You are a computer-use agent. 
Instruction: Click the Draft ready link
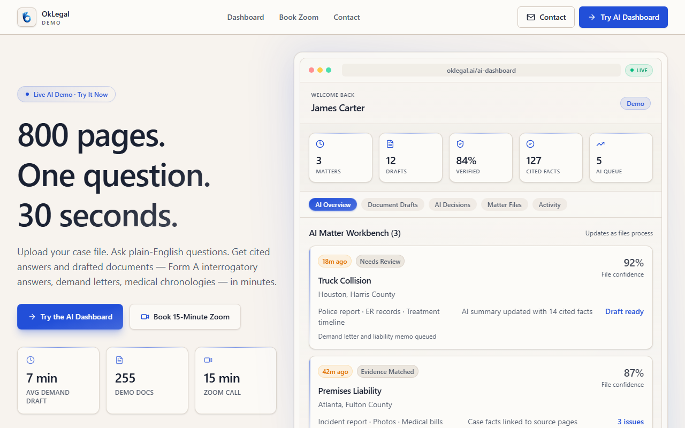(x=625, y=311)
